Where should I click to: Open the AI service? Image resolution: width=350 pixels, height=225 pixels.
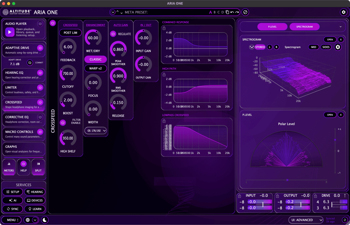point(13,200)
